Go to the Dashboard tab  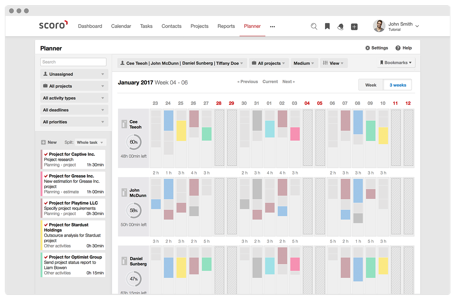[x=90, y=26]
